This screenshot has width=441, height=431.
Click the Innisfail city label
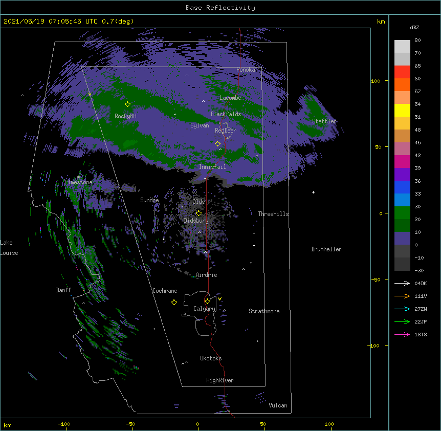212,167
